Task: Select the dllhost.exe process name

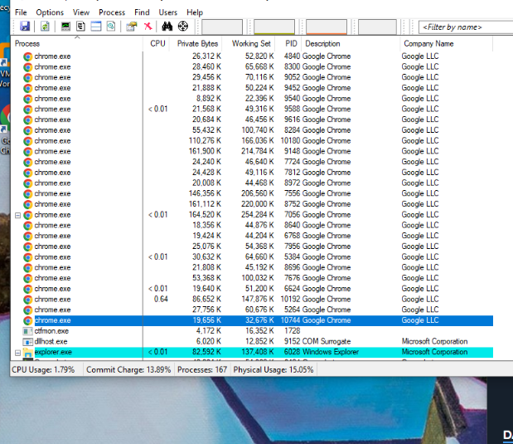Action: tap(51, 341)
